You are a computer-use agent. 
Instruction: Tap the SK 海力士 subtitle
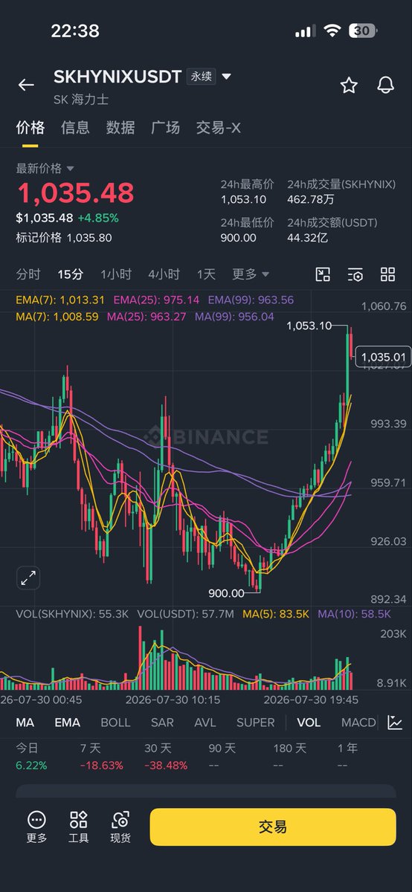[81, 100]
